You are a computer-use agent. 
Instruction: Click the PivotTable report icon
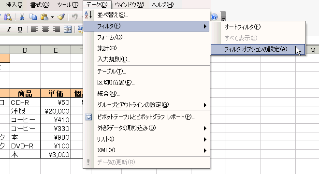click(88, 117)
